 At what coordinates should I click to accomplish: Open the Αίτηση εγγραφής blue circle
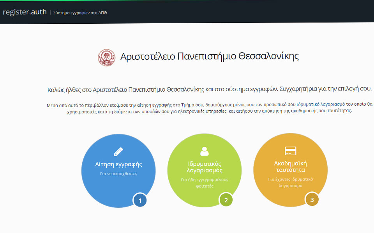coord(119,169)
